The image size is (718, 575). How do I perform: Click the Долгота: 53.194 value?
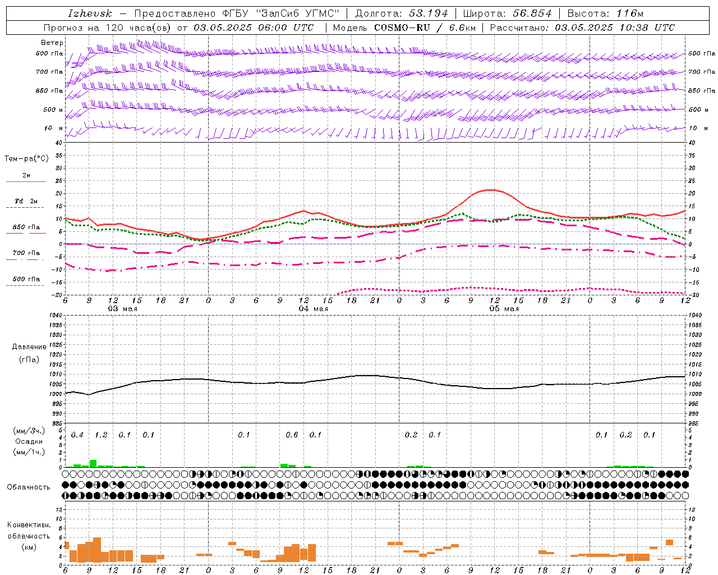pos(402,13)
